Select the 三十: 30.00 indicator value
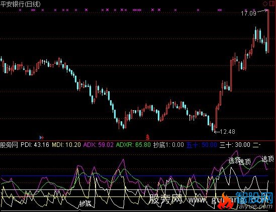Screen dimensions: 276x212 (x=235, y=145)
